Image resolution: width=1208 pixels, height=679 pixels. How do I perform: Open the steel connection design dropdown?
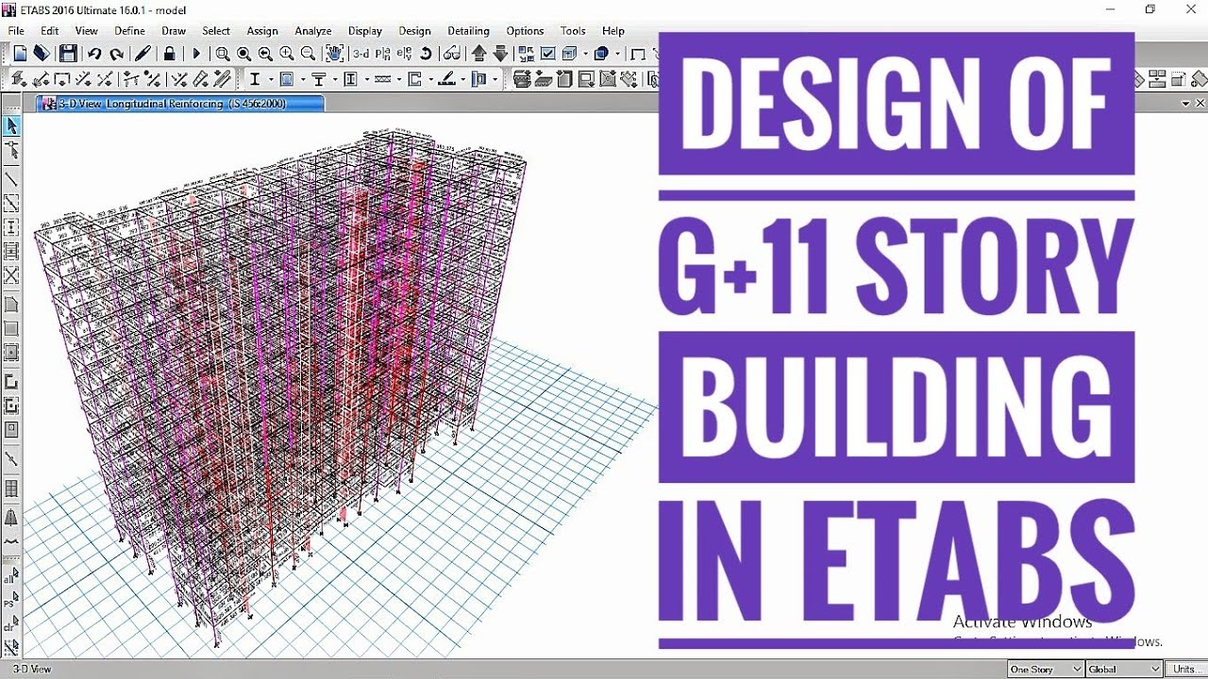[x=495, y=79]
